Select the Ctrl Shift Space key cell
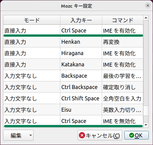The width and height of the screenshot is (153, 145). pyautogui.click(x=81, y=98)
